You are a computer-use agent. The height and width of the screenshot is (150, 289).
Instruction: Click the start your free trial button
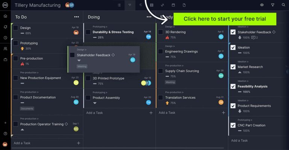pos(225,19)
